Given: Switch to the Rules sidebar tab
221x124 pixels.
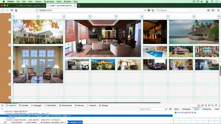Looking at the screenshot, I should click(176, 109).
